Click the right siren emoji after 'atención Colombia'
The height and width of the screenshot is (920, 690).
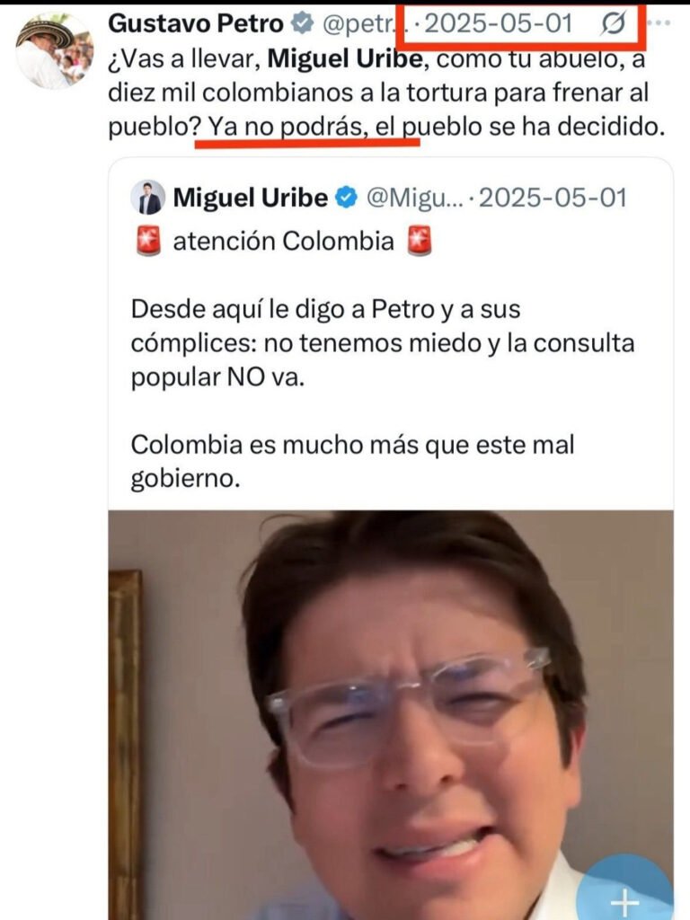420,241
